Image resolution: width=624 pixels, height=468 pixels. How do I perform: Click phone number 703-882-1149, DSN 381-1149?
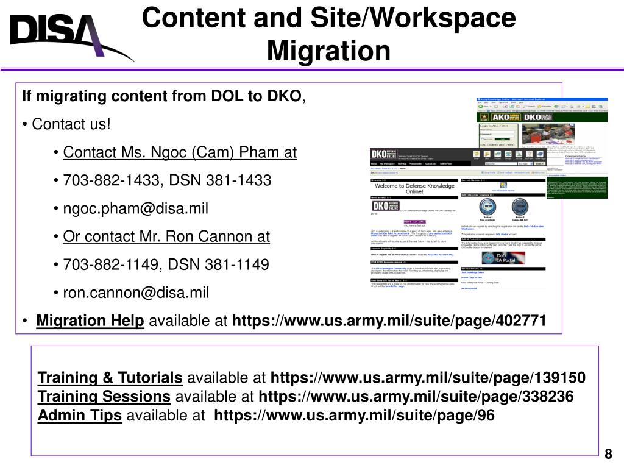tap(166, 264)
